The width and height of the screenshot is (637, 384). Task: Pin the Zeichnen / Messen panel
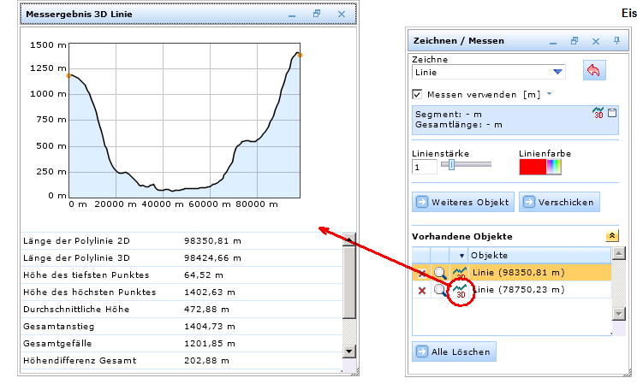pyautogui.click(x=616, y=40)
